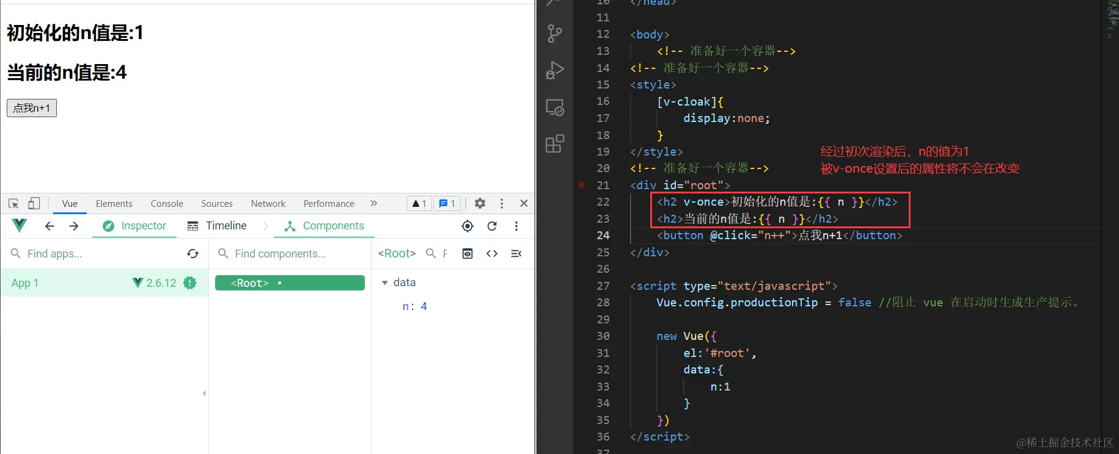1119x454 pixels.
Task: Toggle the breakpoint dot on line 21
Action: pos(582,184)
